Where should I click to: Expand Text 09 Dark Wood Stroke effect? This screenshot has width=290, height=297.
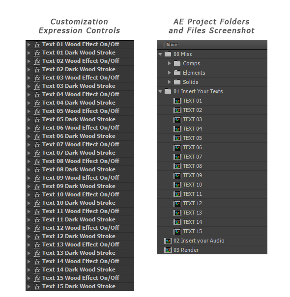29,187
